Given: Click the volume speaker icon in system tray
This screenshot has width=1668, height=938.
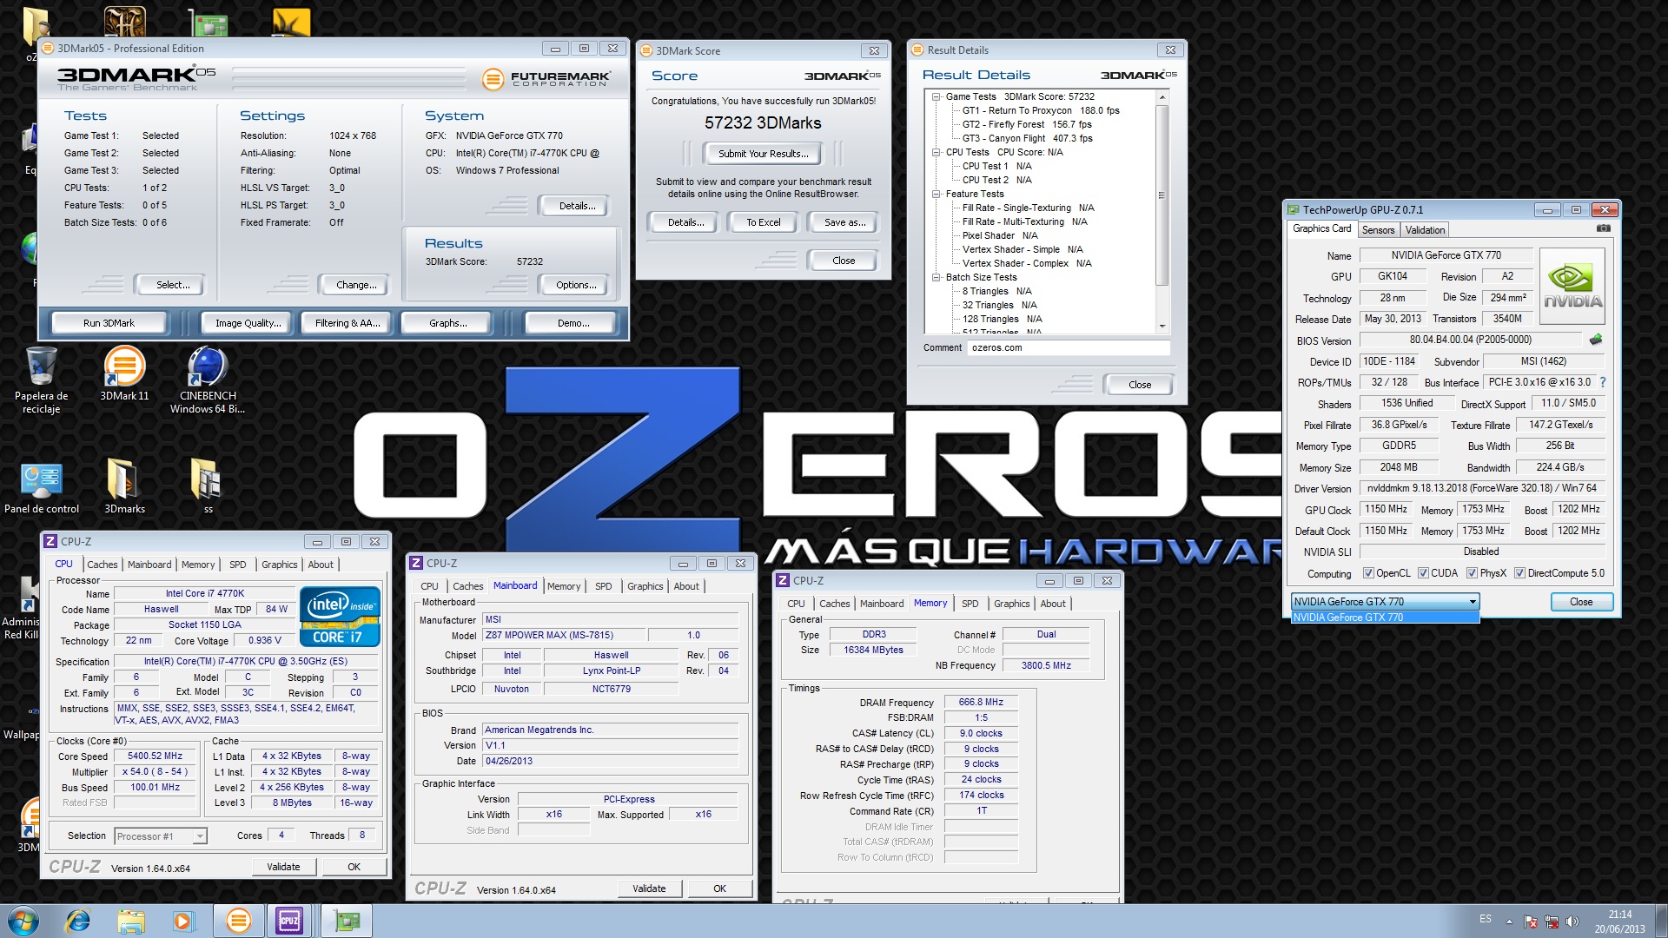Looking at the screenshot, I should (x=1572, y=921).
